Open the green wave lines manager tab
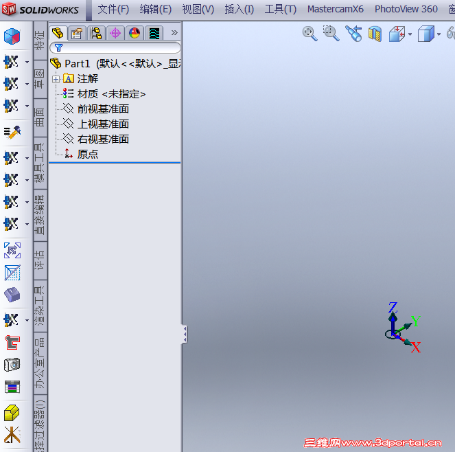This screenshot has width=455, height=452. (154, 33)
